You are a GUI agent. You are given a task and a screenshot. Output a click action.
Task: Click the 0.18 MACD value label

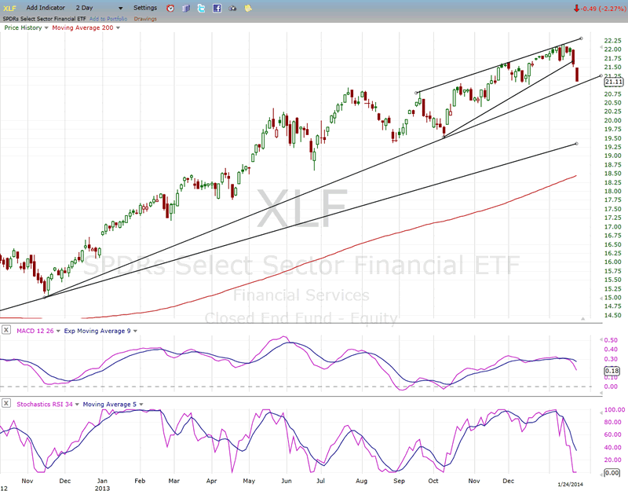click(612, 371)
